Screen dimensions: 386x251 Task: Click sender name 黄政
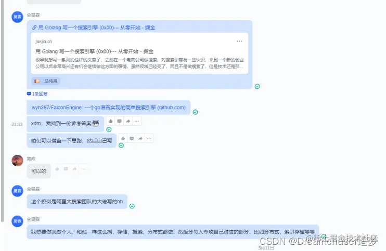pos(31,159)
